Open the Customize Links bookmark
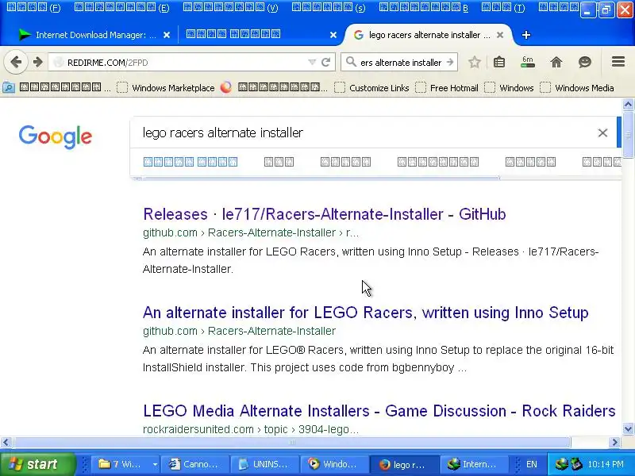 tap(371, 88)
